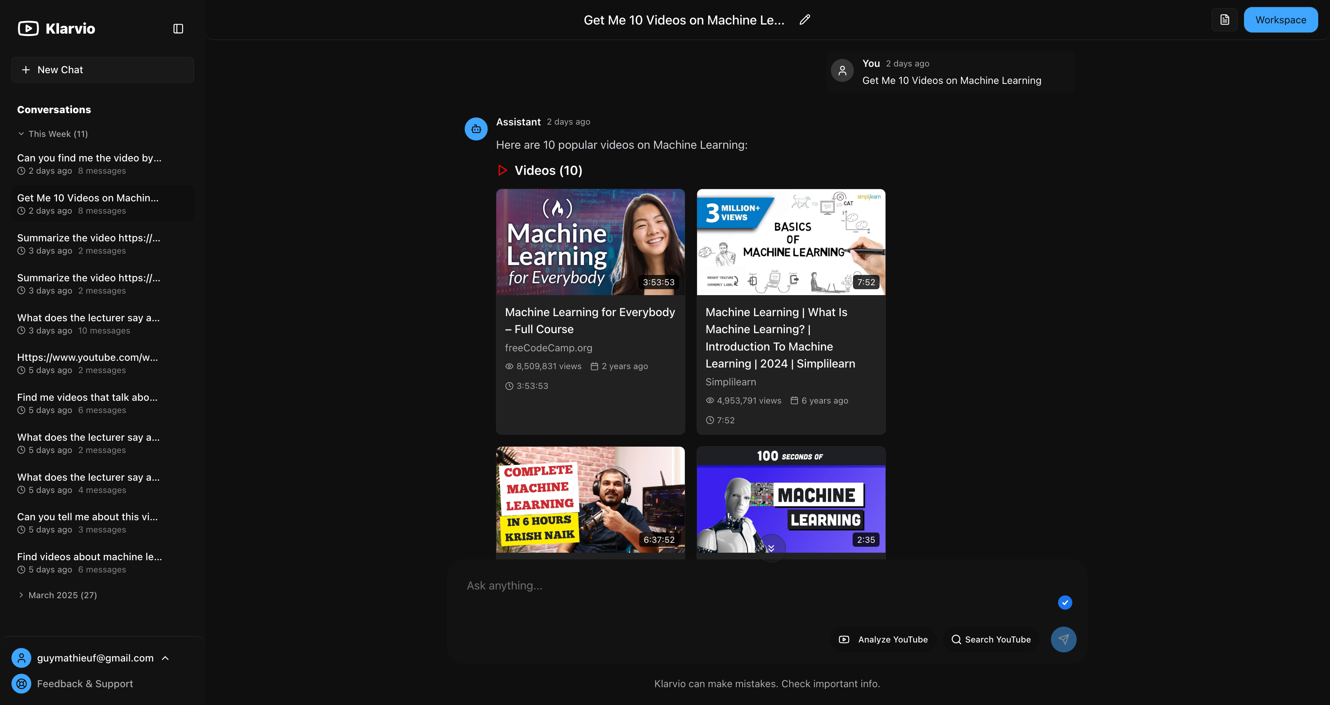1330x705 pixels.
Task: Open the document notes icon
Action: 1224,20
